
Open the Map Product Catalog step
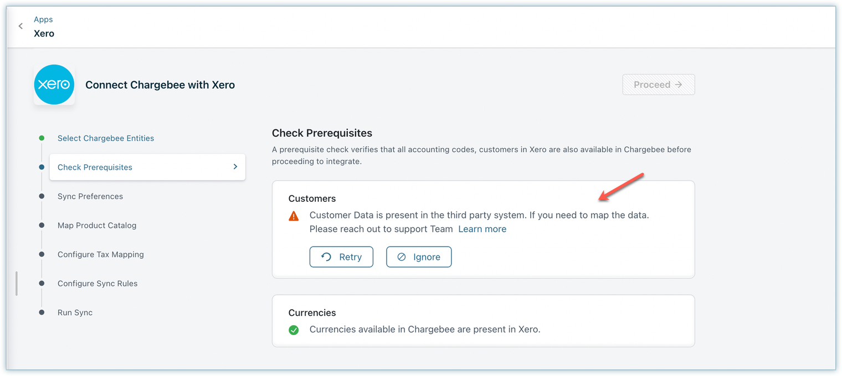pos(97,226)
